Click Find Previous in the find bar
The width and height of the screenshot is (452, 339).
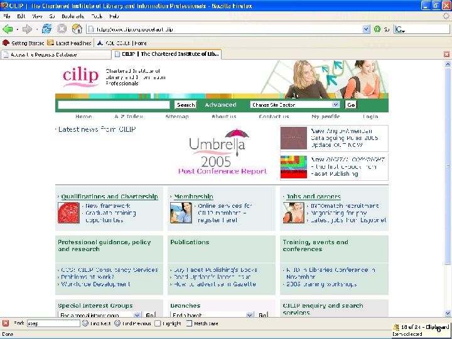(132, 323)
